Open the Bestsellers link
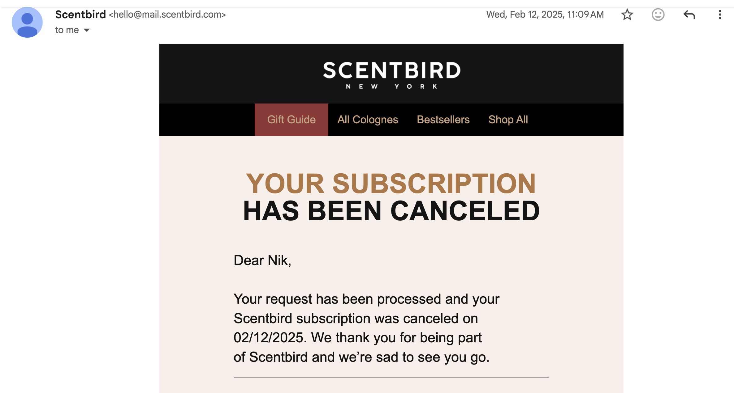 point(443,120)
